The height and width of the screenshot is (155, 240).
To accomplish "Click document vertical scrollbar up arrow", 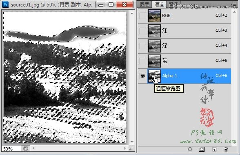I will (x=132, y=13).
